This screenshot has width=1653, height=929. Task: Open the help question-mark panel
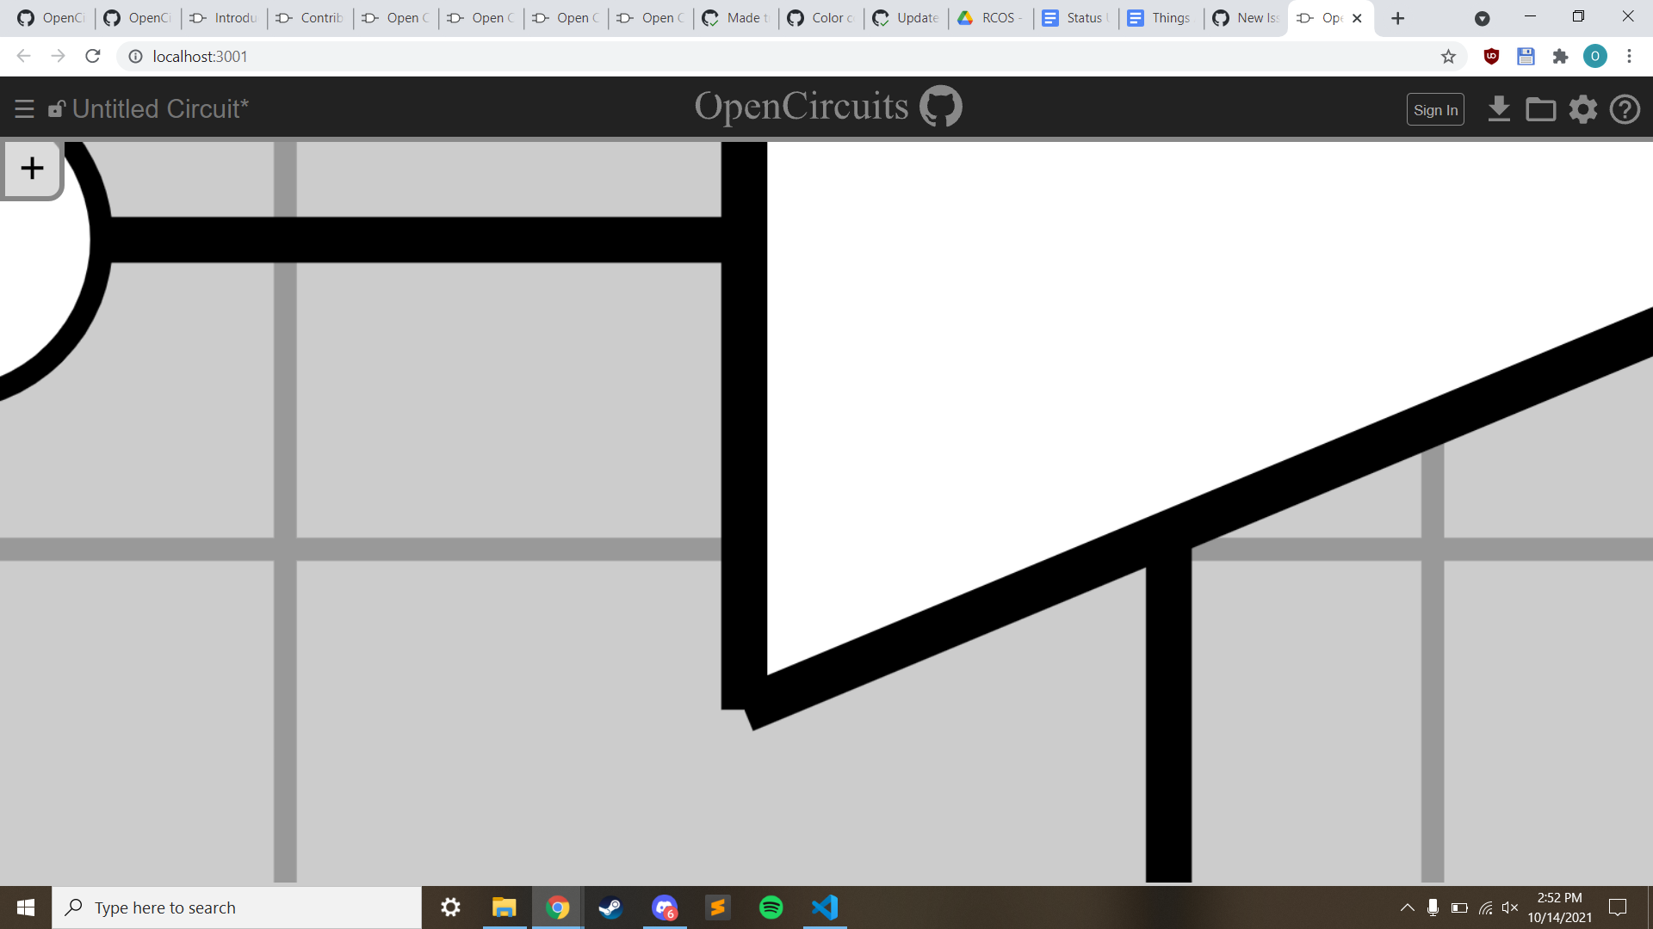(1625, 109)
